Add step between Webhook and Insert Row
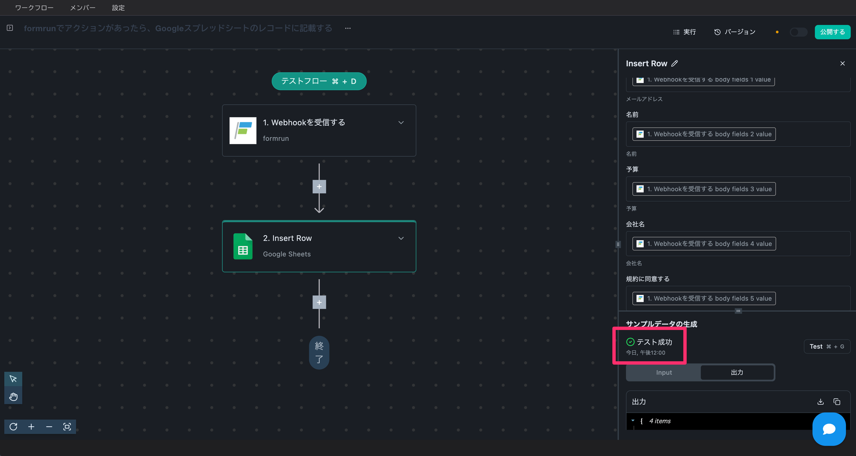Viewport: 856px width, 456px height. click(x=319, y=187)
